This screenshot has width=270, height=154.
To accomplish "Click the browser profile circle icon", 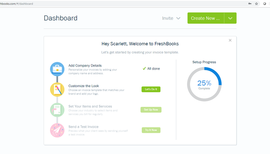I will [x=265, y=4].
